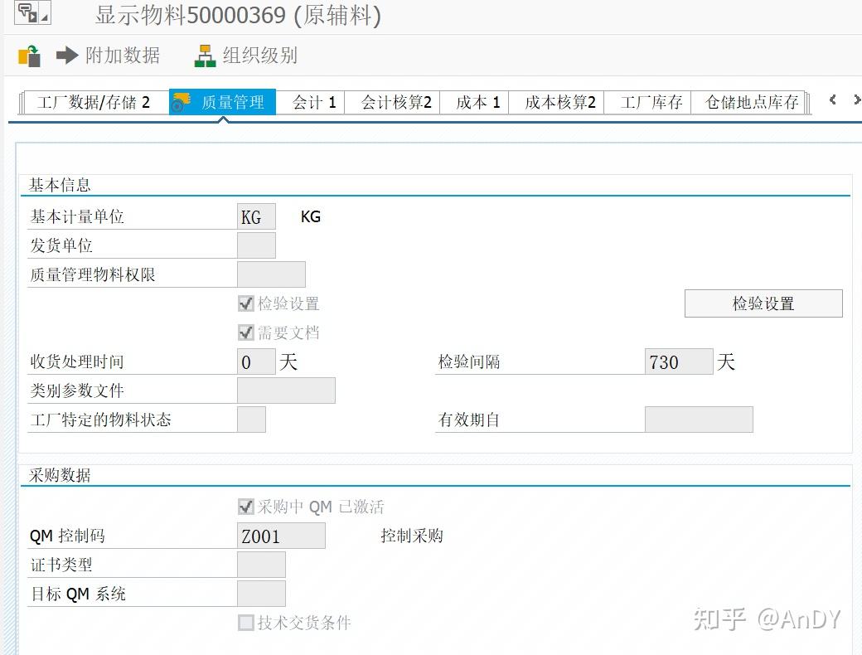Click the 检验间隔 field showing 730
Image resolution: width=862 pixels, height=655 pixels.
point(678,361)
